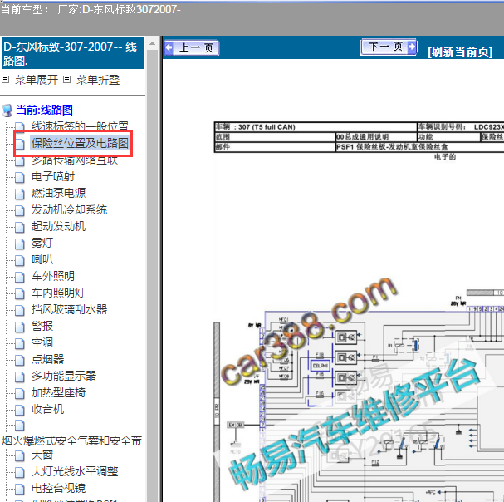504x502 pixels.
Task: Click document icon beside 挡风玻璃刮水器
Action: pyautogui.click(x=20, y=310)
